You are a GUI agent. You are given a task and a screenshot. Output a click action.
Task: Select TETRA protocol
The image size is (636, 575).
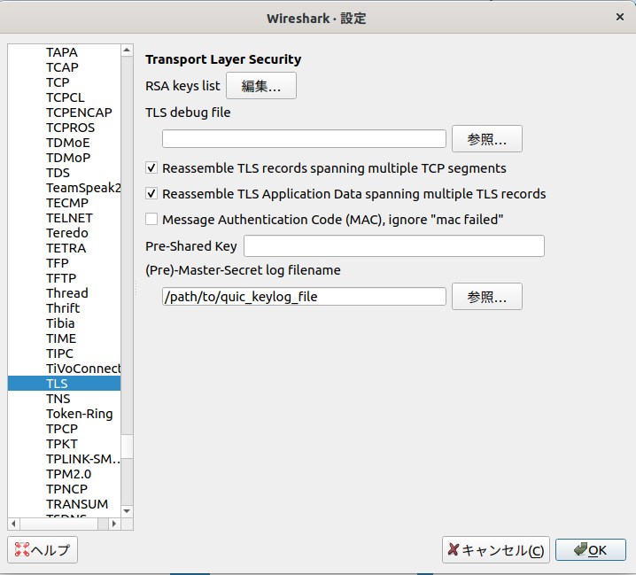[66, 248]
